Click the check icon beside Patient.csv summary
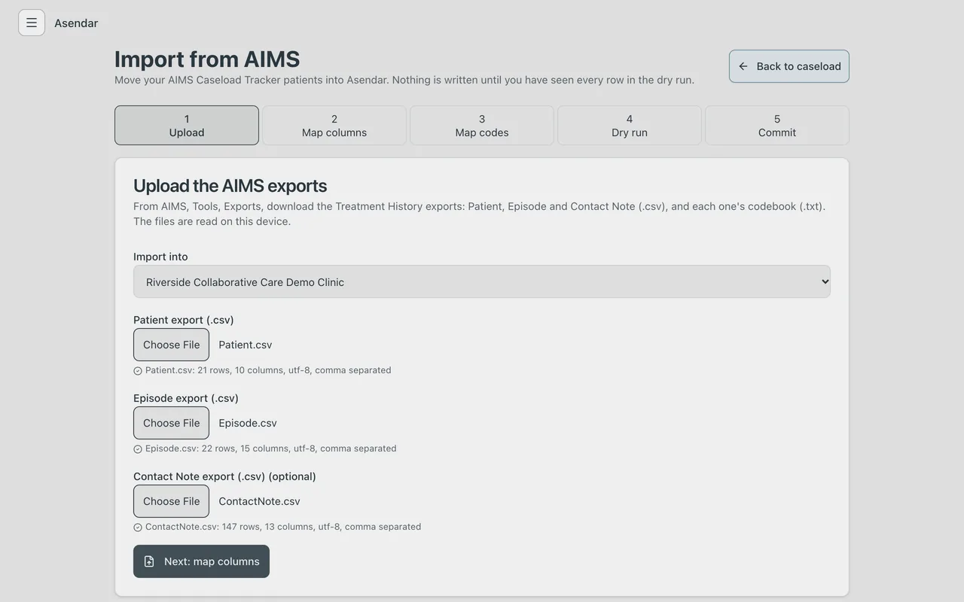964x602 pixels. pos(138,371)
